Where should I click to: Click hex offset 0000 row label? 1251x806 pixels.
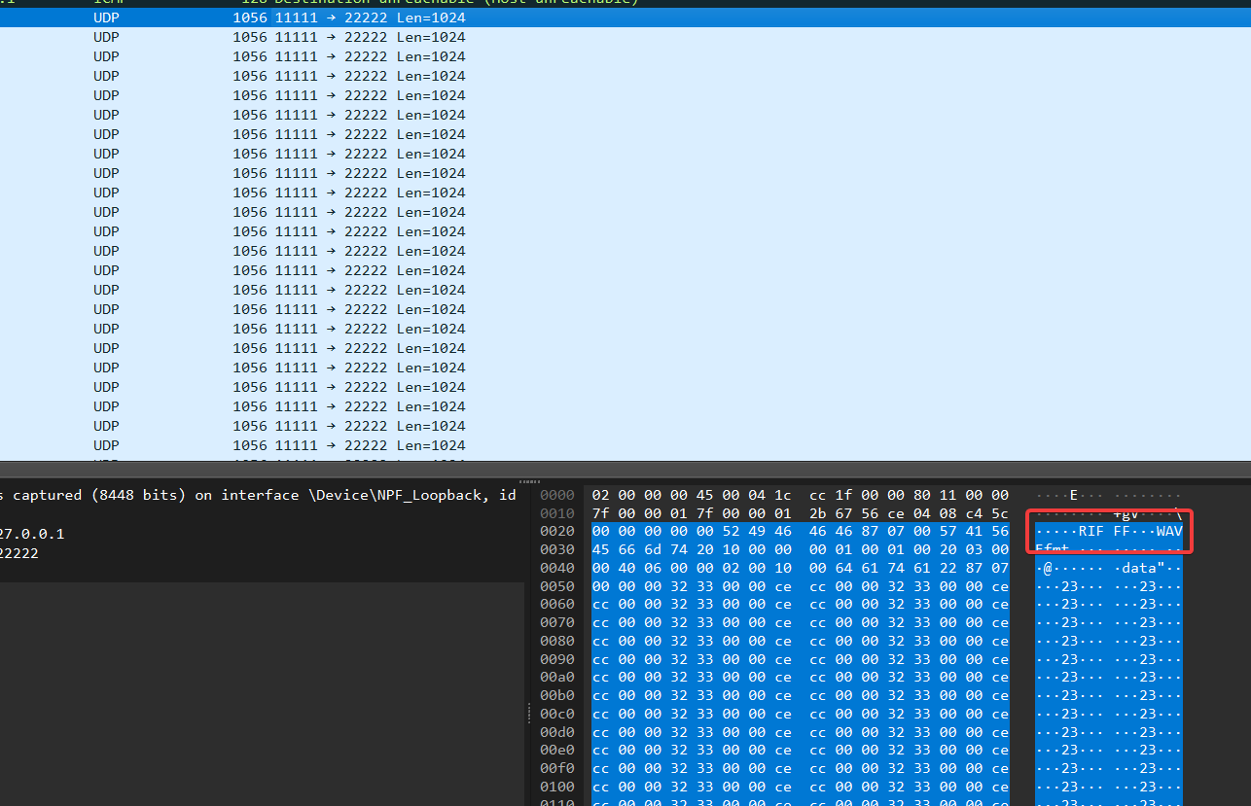(x=557, y=495)
